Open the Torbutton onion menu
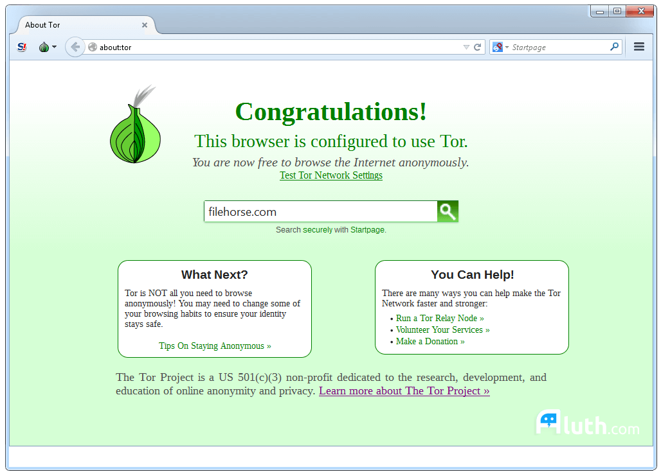 pyautogui.click(x=48, y=47)
